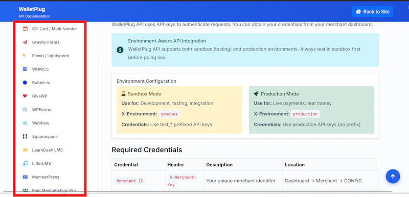409x197 pixels.
Task: Navigate to Webflow documentation
Action: click(x=40, y=123)
